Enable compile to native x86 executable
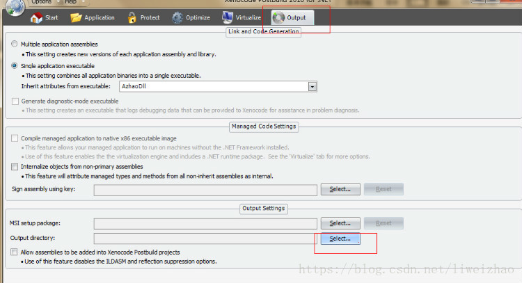 pyautogui.click(x=15, y=138)
